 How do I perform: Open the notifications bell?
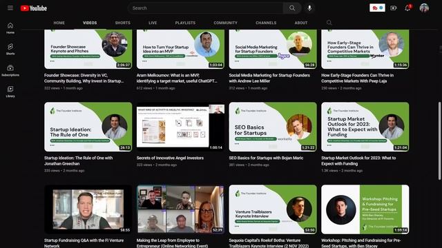407,8
